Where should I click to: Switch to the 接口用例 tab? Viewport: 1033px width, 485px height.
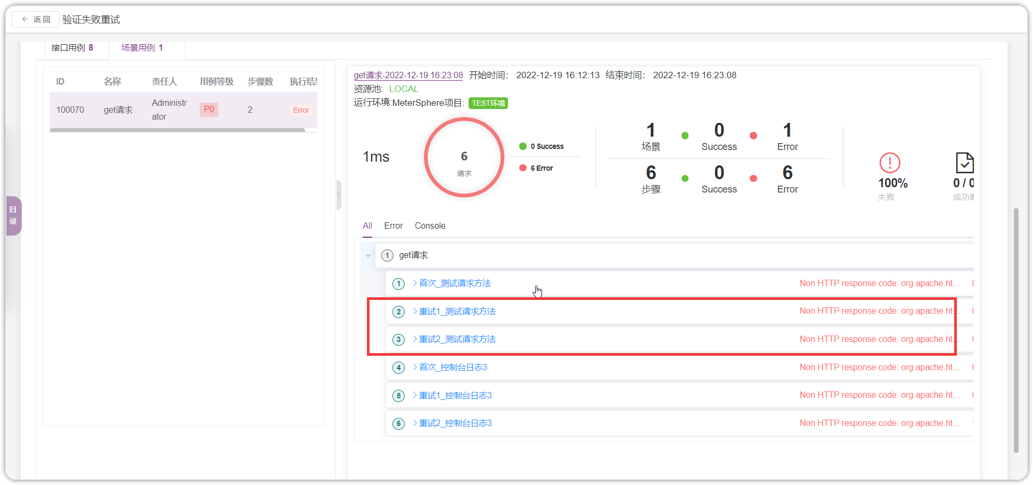72,48
